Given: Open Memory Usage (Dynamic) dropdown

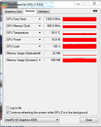Looking at the screenshot, I should [x=40, y=60].
